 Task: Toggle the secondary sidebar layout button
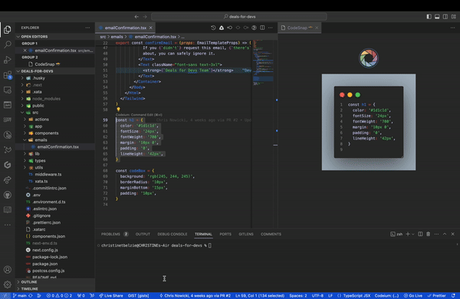coord(445,17)
